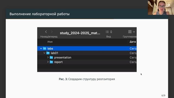Click the slide number 6/9

click(x=163, y=96)
